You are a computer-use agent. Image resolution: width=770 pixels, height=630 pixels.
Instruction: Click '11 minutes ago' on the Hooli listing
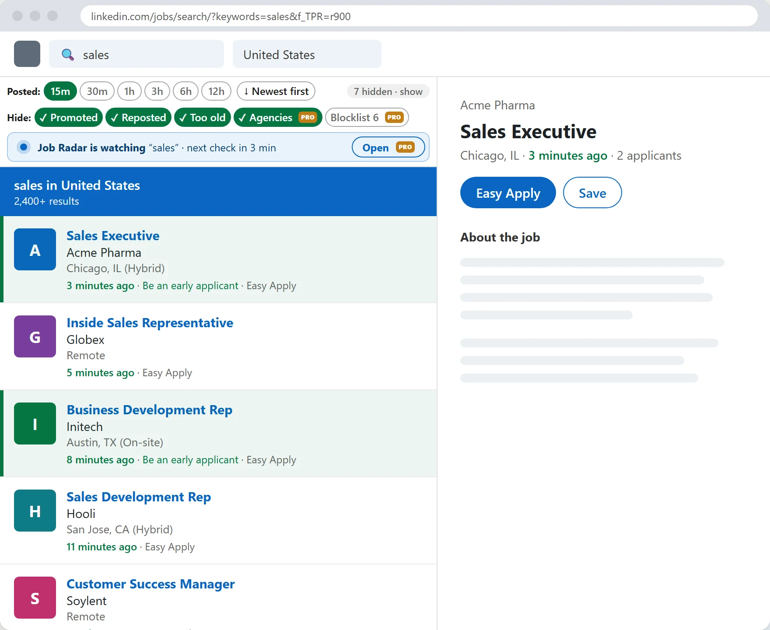(101, 547)
